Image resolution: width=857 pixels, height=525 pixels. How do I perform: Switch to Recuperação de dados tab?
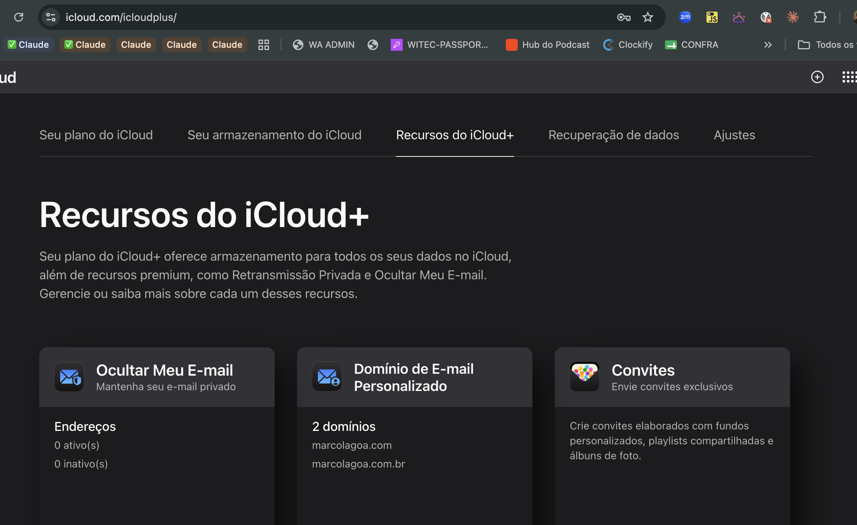pos(614,135)
